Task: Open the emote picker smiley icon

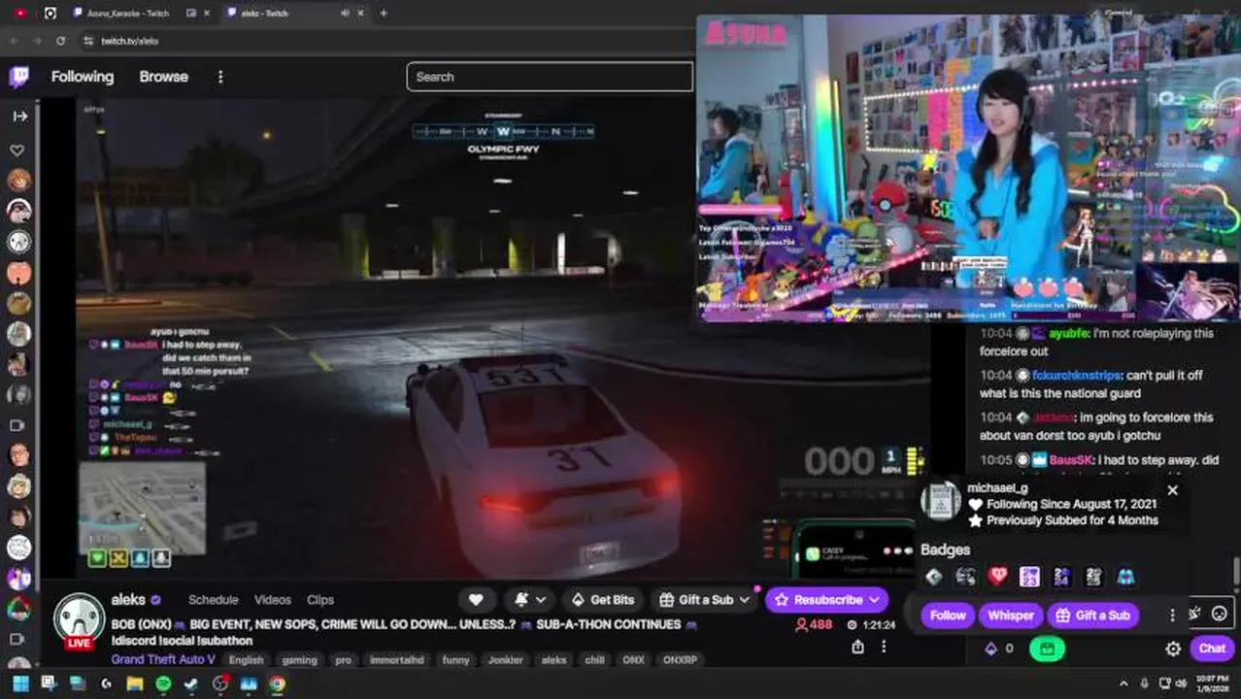Action: tap(1219, 614)
